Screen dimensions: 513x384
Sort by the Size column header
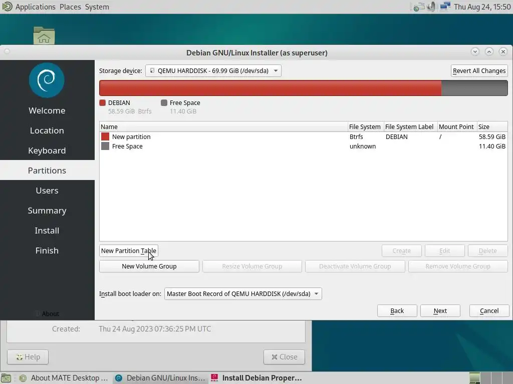point(492,126)
